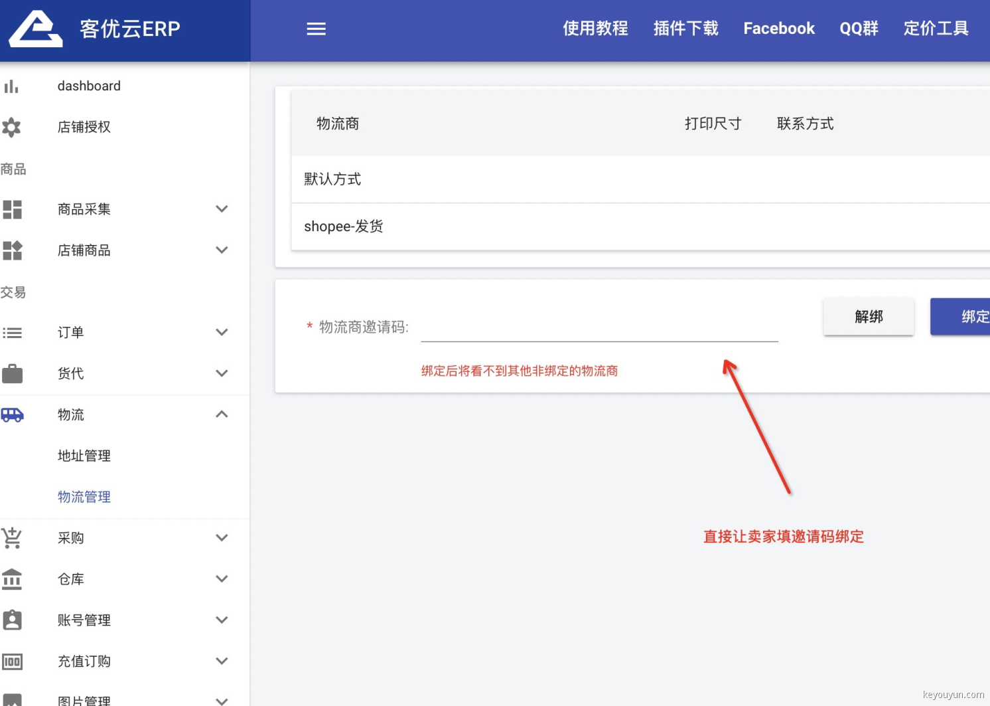
Task: Click the 物流 truck icon
Action: coord(12,415)
